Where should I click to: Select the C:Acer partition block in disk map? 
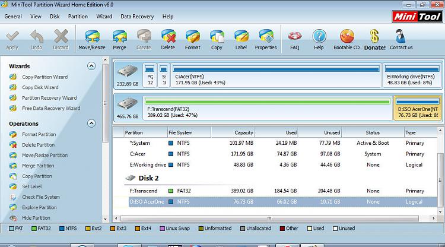click(x=276, y=75)
